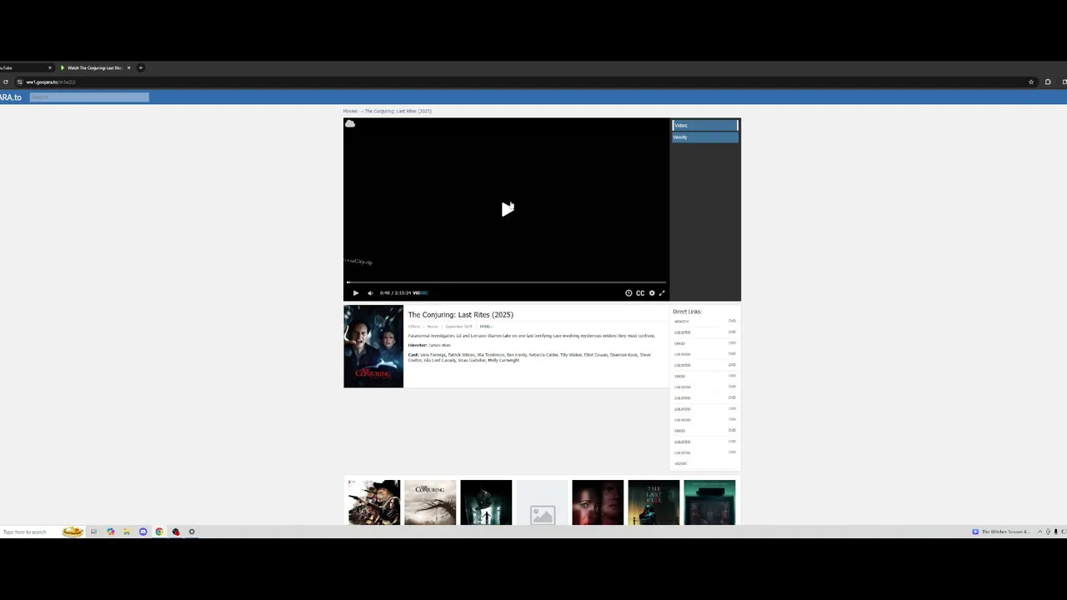This screenshot has height=600, width=1067.
Task: Open the first related movie poster with cowboys
Action: (x=374, y=502)
